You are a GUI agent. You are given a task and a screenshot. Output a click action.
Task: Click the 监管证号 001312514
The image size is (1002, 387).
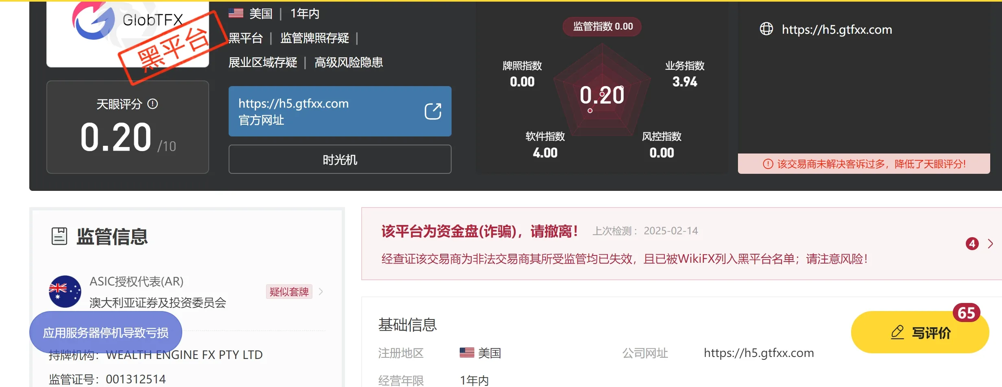(136, 379)
